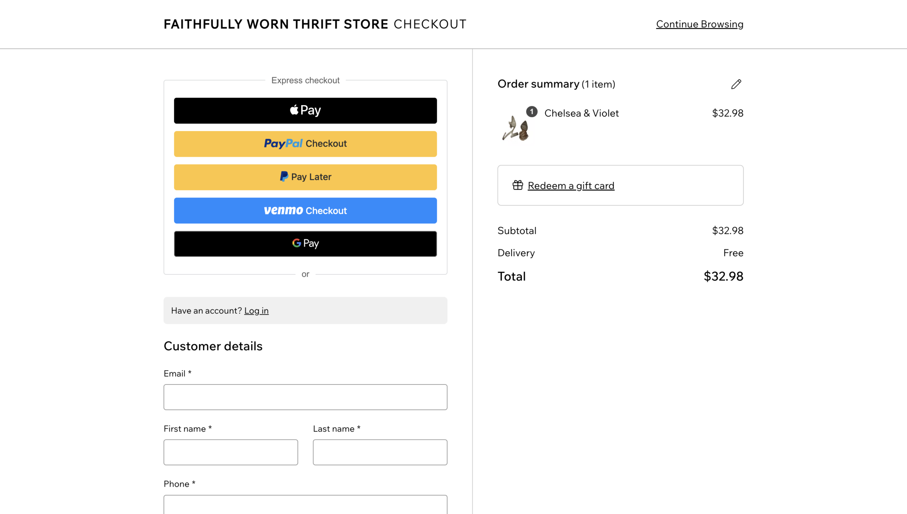Click the Faithfully Worn Thrift Store title
Image resolution: width=907 pixels, height=514 pixels.
276,24
